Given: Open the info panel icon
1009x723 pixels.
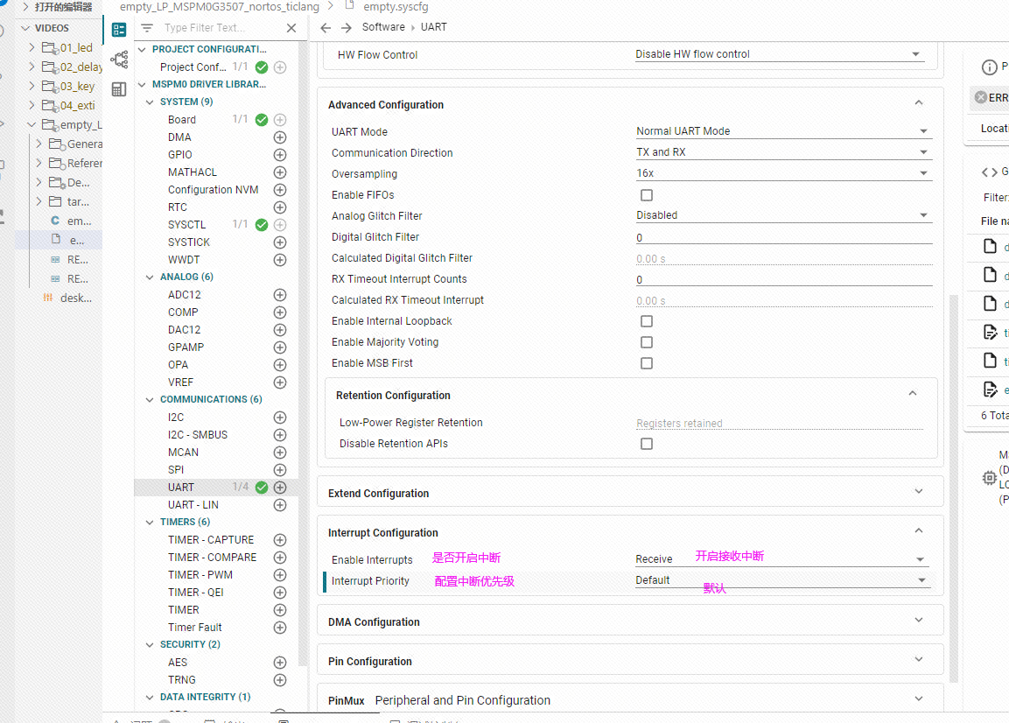Looking at the screenshot, I should [x=989, y=67].
